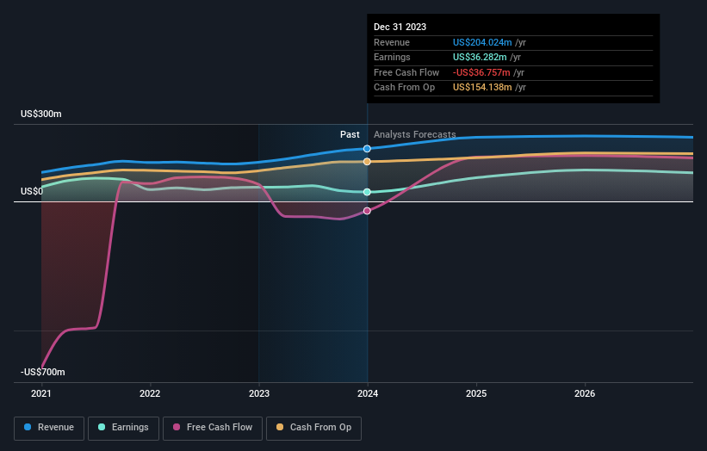Click the US$154.138m cash from op value

pyautogui.click(x=482, y=88)
